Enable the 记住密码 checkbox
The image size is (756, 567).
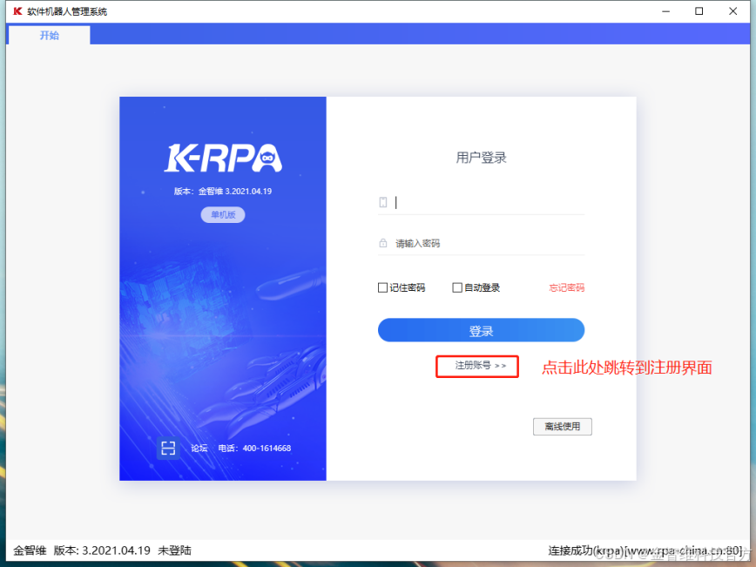pyautogui.click(x=382, y=287)
